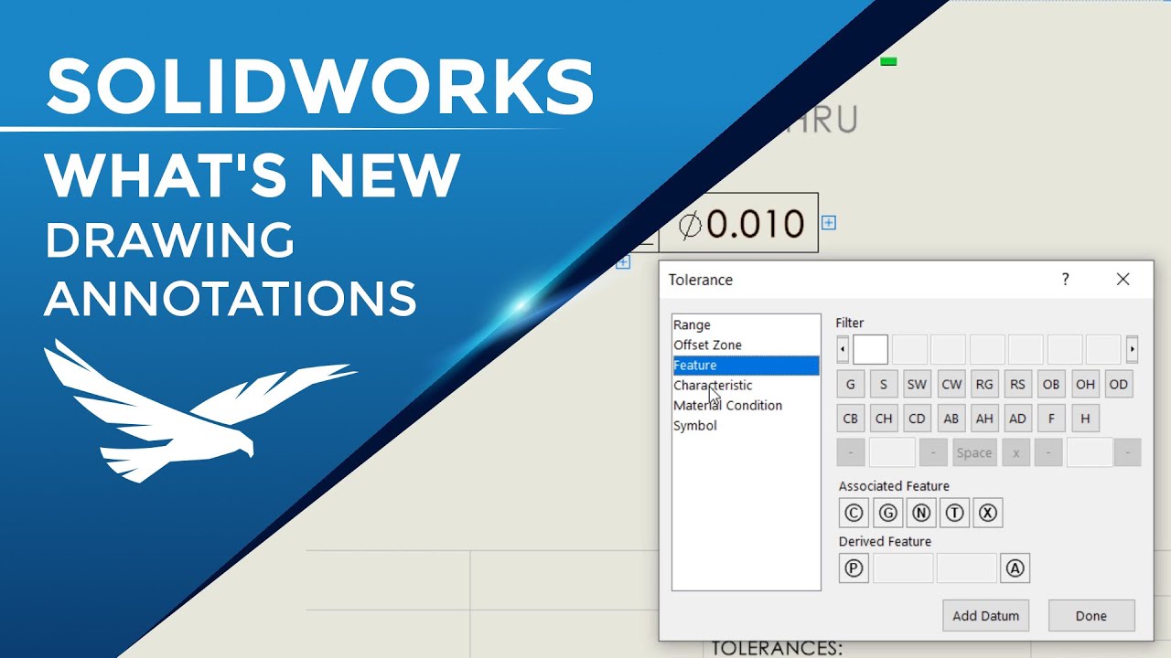This screenshot has width=1171, height=658.
Task: Insert the CH feature symbol
Action: click(x=884, y=419)
